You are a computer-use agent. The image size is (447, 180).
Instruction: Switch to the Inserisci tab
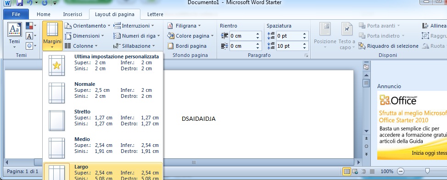[x=73, y=14]
